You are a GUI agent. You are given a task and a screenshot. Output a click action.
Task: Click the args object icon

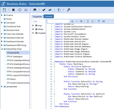pos(36,25)
